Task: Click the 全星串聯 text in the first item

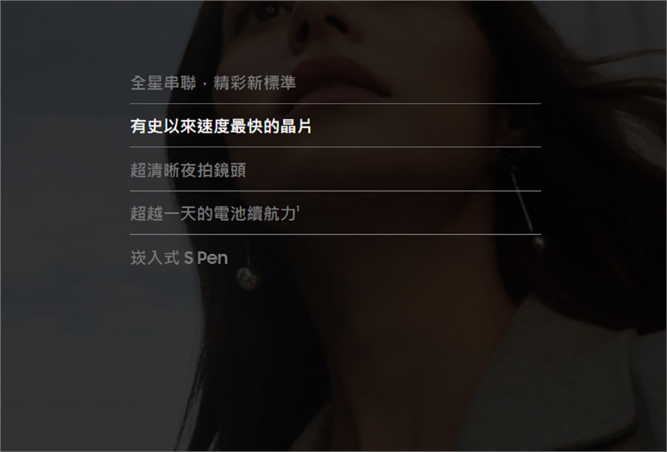Action: click(163, 83)
